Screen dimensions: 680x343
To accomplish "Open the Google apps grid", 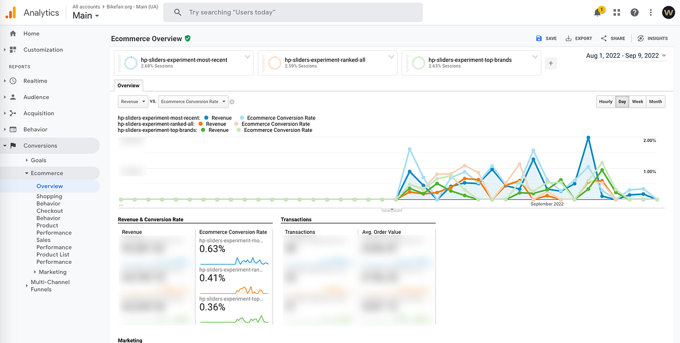I will [617, 12].
